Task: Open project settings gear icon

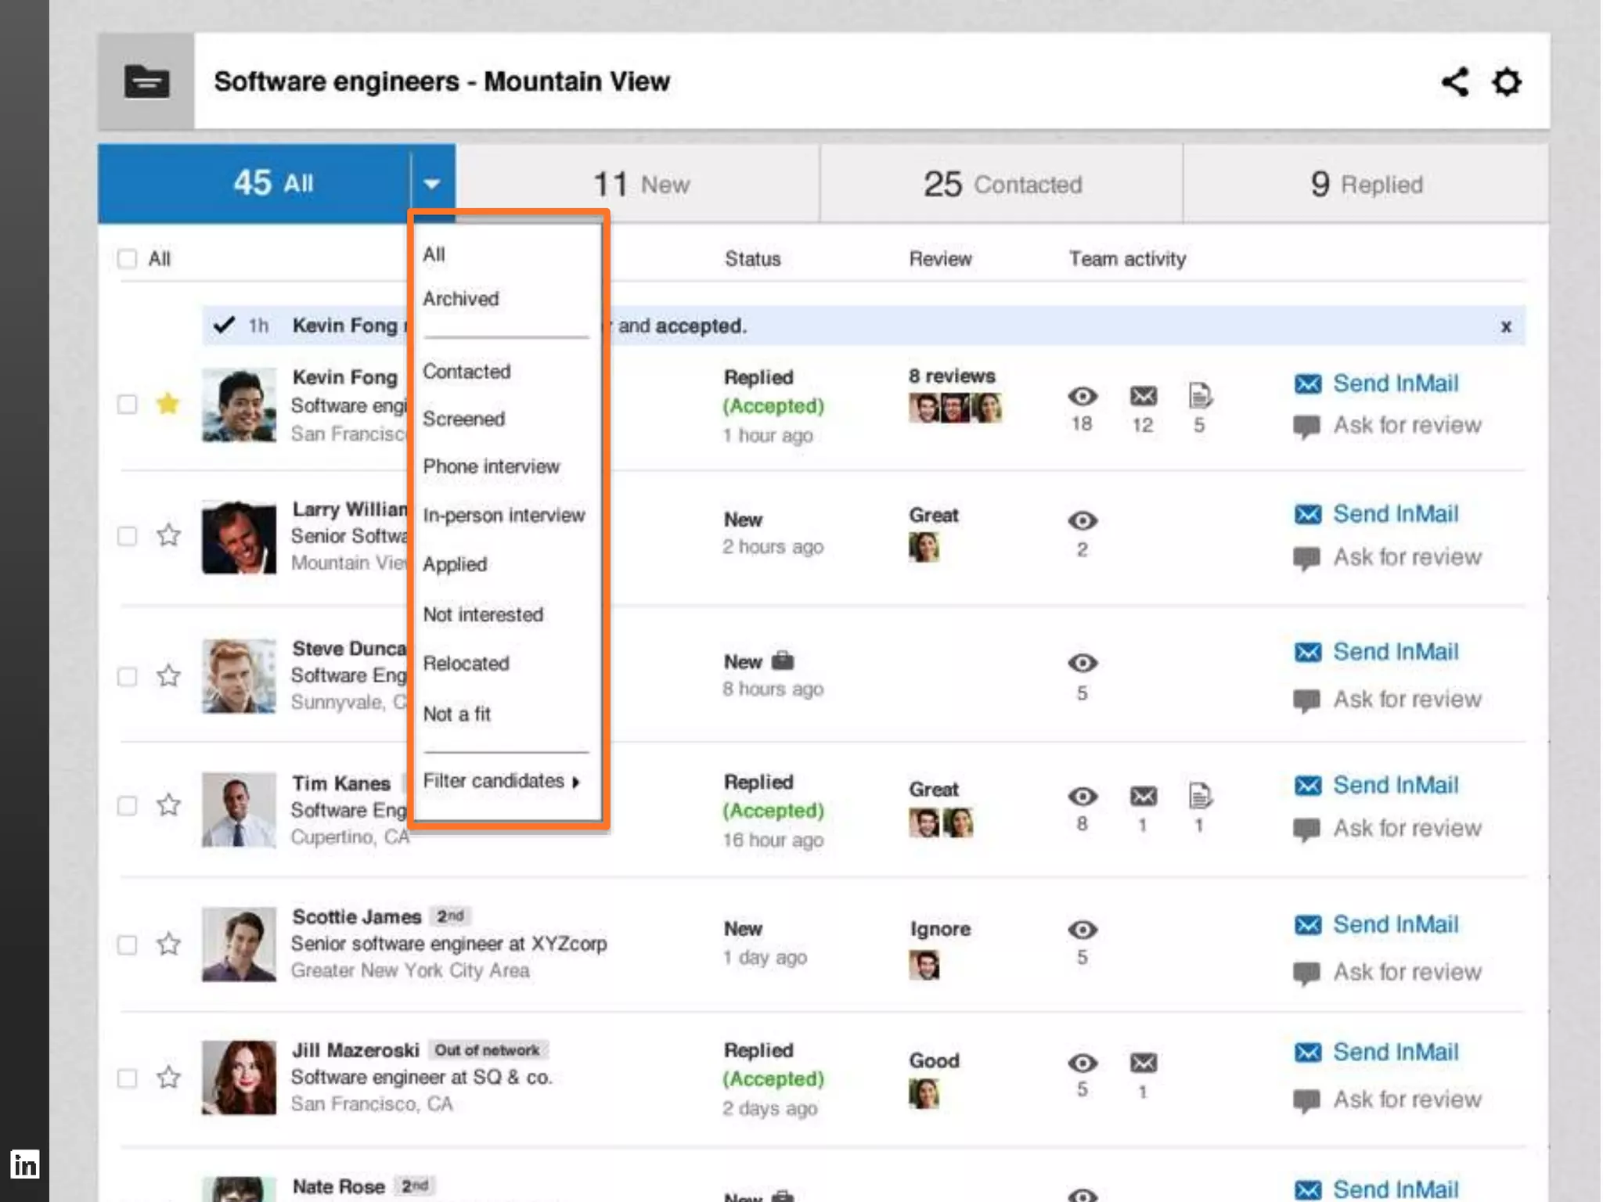Action: (1506, 81)
